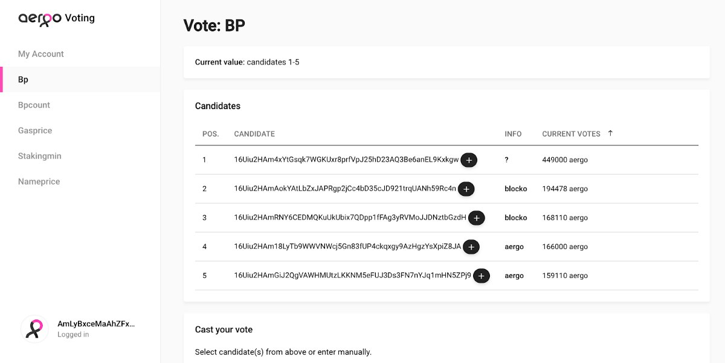The width and height of the screenshot is (725, 363).
Task: Select candidate row with 449000 aergo votes
Action: [446, 160]
